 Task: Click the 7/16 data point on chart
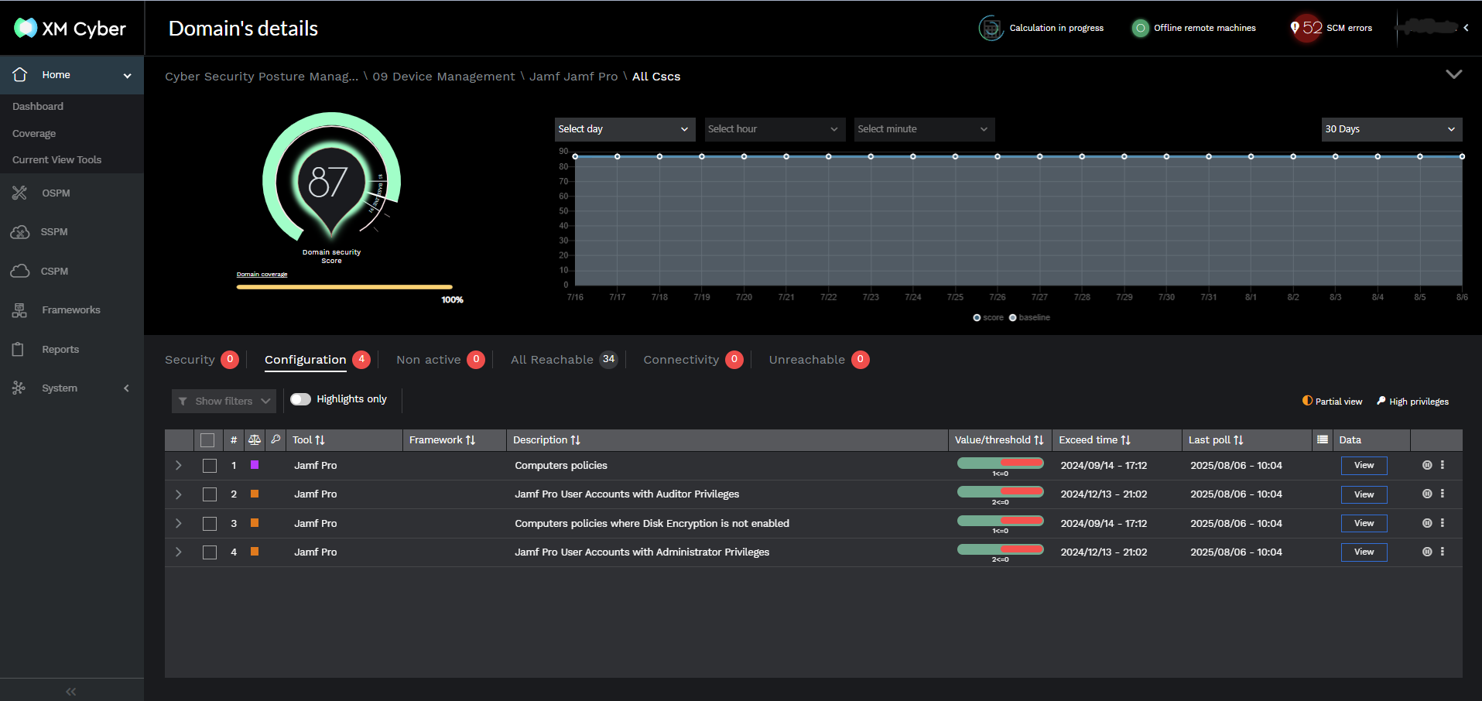(575, 156)
